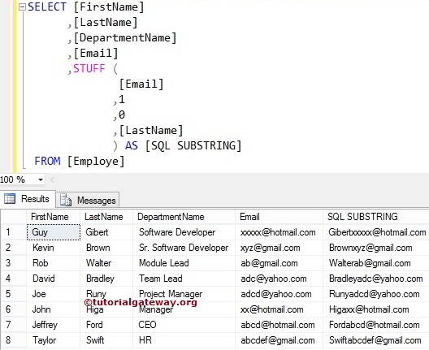Viewport: 429px width, 350px height.
Task: Click [Employe] table name in query
Action: pyautogui.click(x=96, y=162)
